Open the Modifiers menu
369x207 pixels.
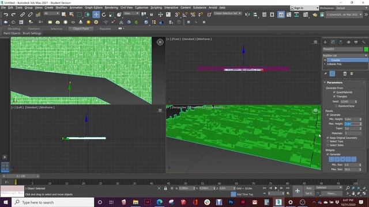(x=62, y=7)
